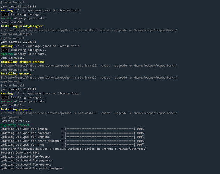This screenshot has height=174, width=220.
Task: Click the 100% value in frappe DocTypes row
Action: click(x=140, y=129)
